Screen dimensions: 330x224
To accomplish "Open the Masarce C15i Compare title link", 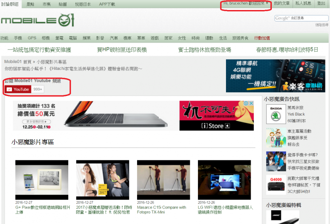I will click(161, 210).
